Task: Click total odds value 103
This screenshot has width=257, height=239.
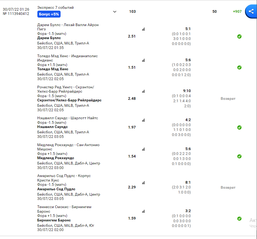Action: click(132, 11)
